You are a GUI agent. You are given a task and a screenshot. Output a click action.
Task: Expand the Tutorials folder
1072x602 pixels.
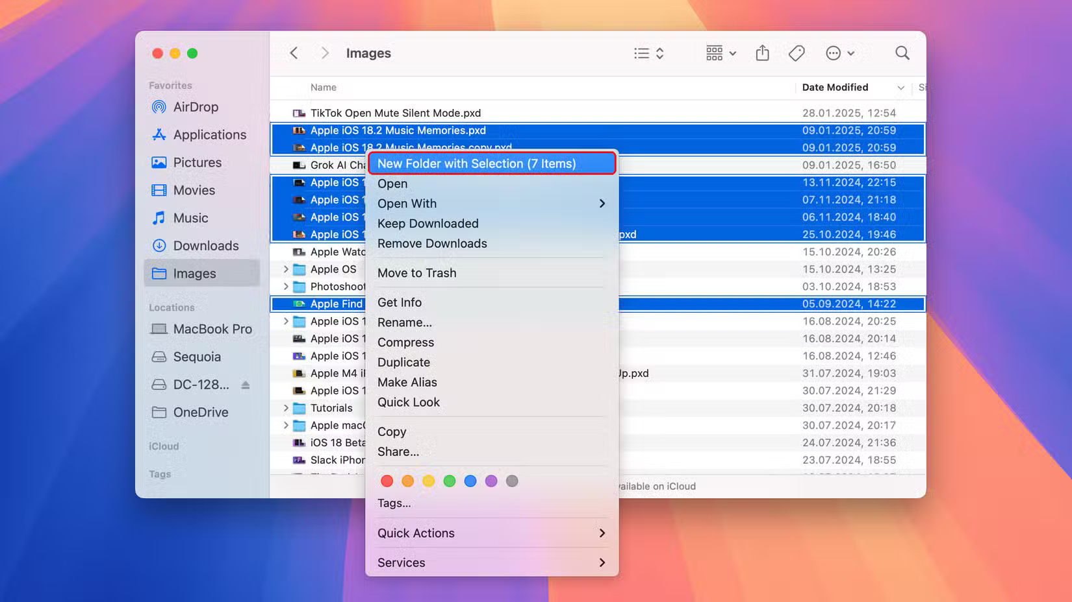(286, 407)
